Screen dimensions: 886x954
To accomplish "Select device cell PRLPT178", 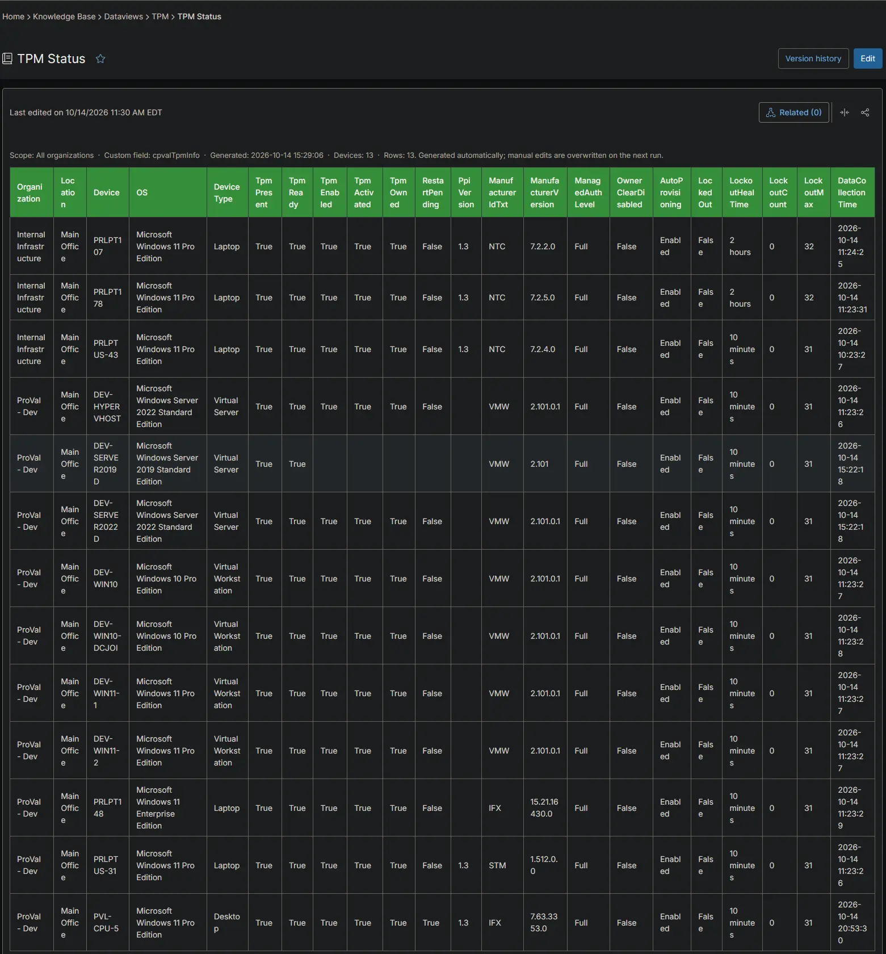I will click(108, 298).
